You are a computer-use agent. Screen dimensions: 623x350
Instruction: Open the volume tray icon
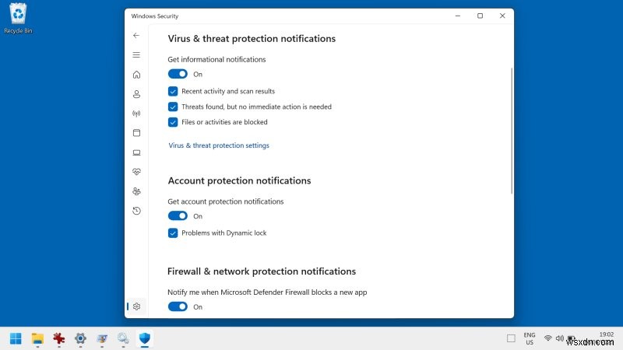[x=559, y=338]
